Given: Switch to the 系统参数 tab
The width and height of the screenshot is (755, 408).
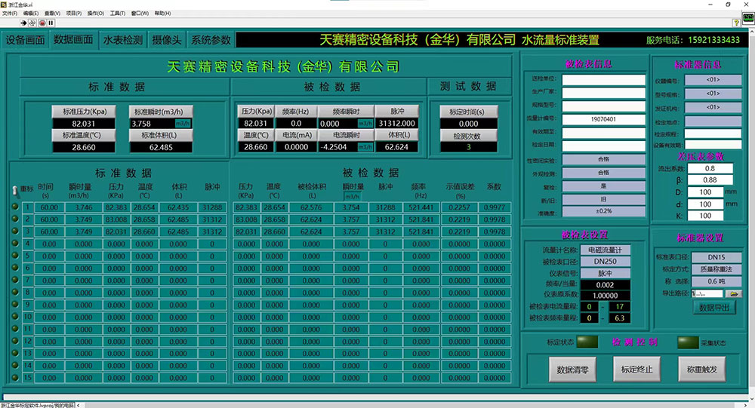Looking at the screenshot, I should click(x=211, y=41).
